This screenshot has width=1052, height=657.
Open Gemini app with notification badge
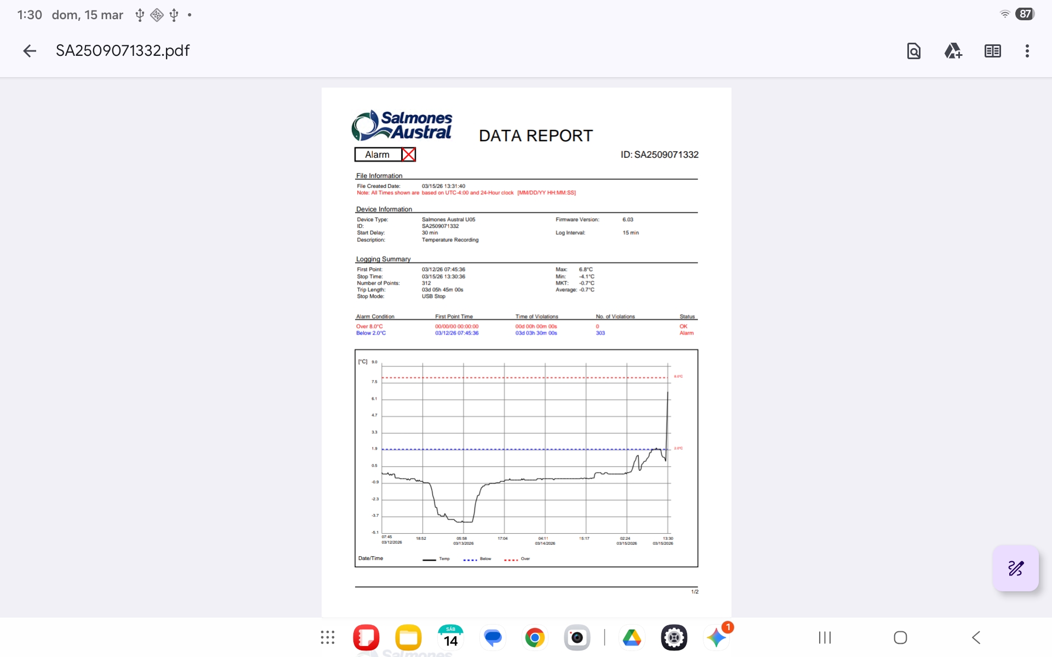point(716,637)
